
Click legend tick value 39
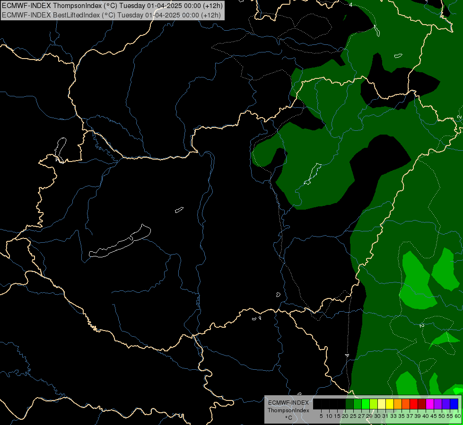[418, 416]
